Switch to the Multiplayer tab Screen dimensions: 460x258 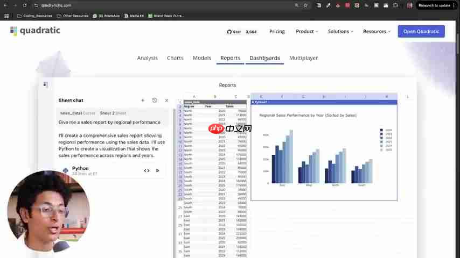point(303,58)
